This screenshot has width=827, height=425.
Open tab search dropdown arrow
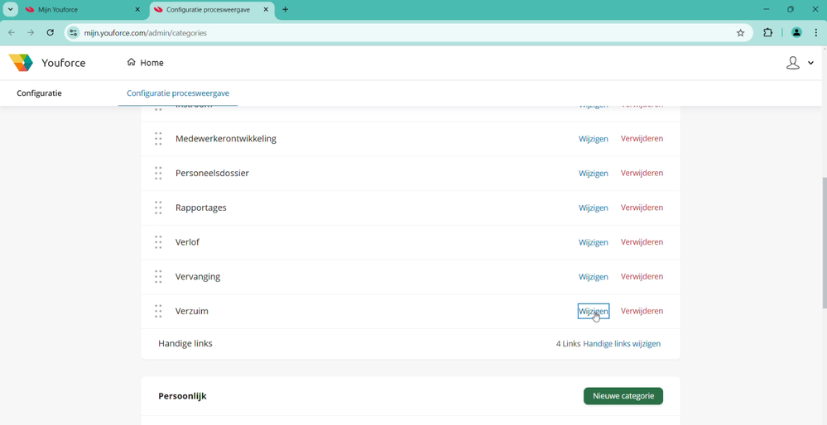tap(10, 9)
